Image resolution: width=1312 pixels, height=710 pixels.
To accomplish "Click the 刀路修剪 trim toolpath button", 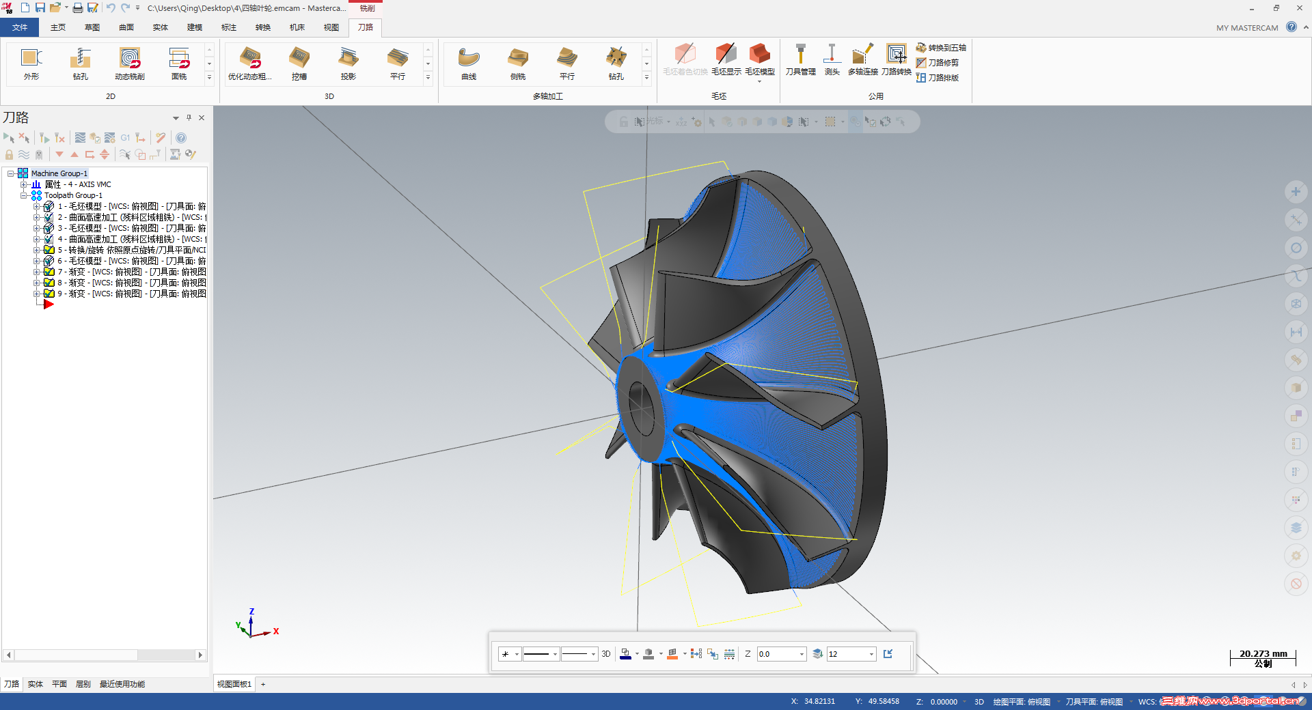I will pyautogui.click(x=938, y=63).
